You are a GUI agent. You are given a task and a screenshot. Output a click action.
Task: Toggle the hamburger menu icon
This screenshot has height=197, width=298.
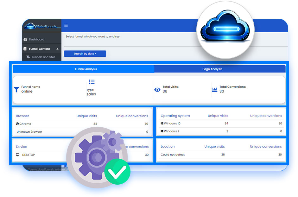(x=66, y=25)
